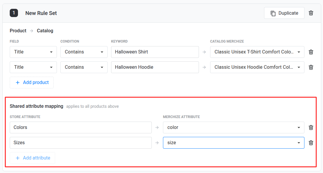Duplicate the rule set
Screen dimensions: 323x173
coord(284,13)
